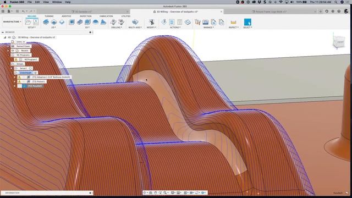Select the Measure tool in Inspect

[233, 22]
